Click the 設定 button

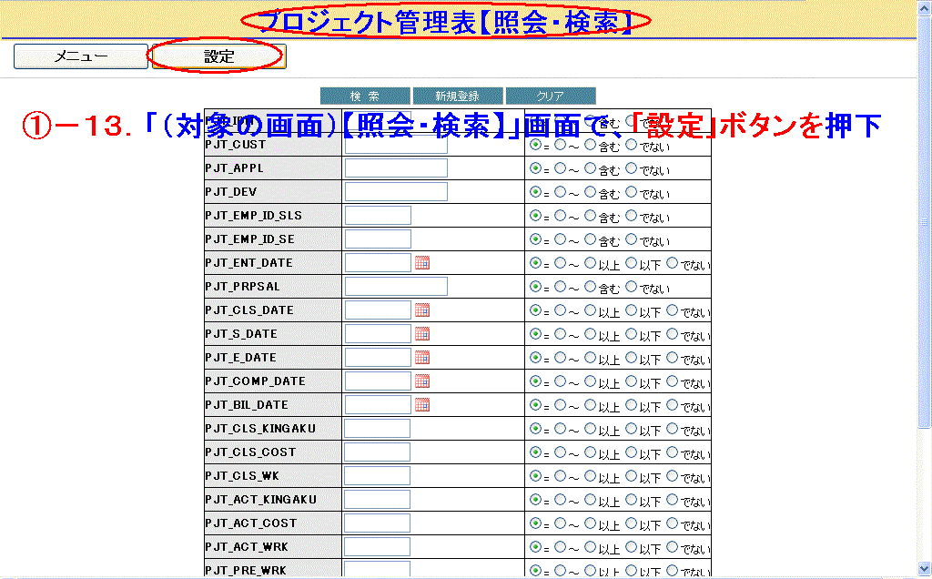click(x=218, y=56)
